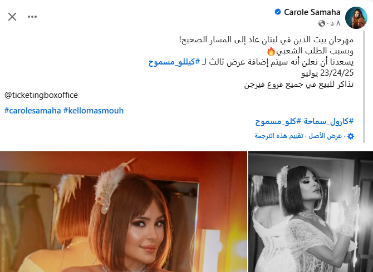Viewport: 373px width, 272px height.
Task: Click the vertical bar beside the translated text
Action: point(364,87)
